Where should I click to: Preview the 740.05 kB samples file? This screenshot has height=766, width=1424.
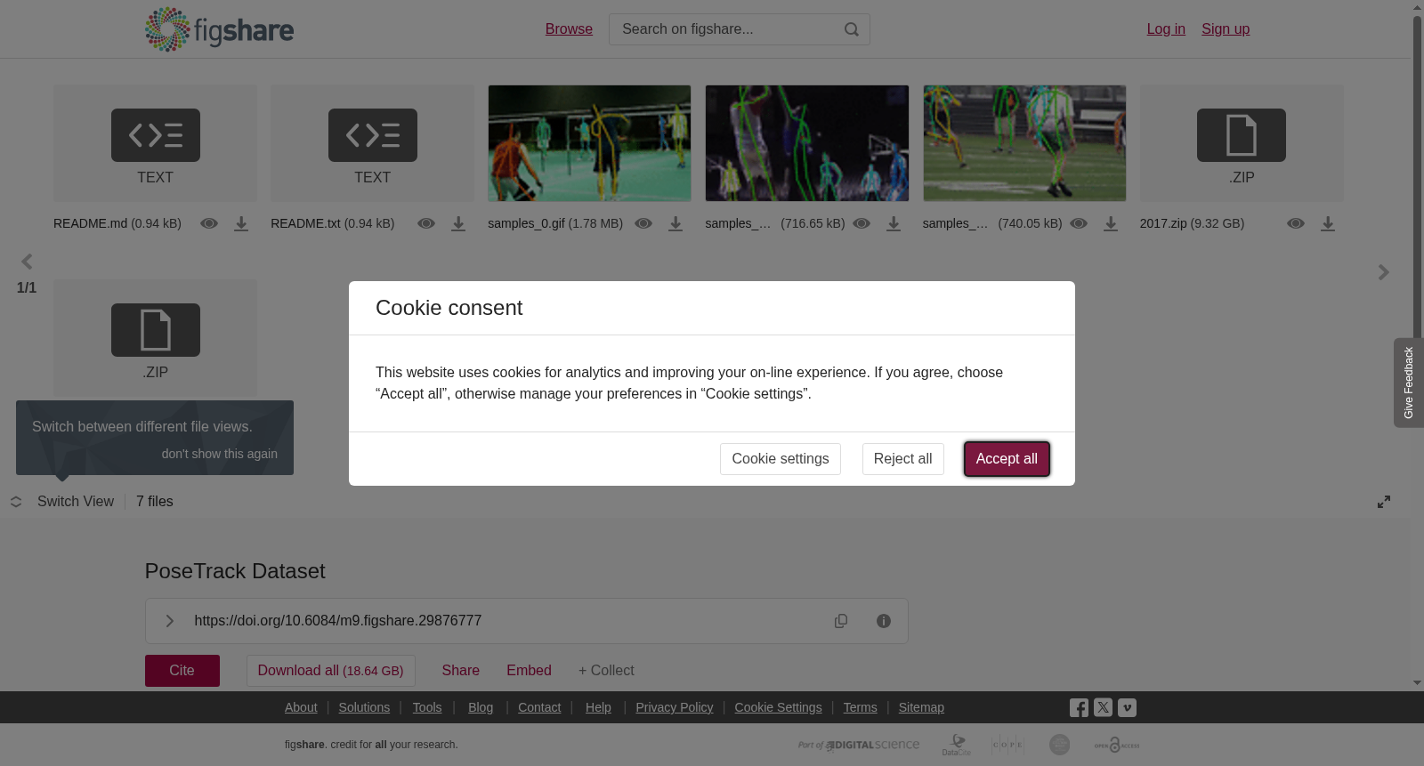[x=1079, y=223]
